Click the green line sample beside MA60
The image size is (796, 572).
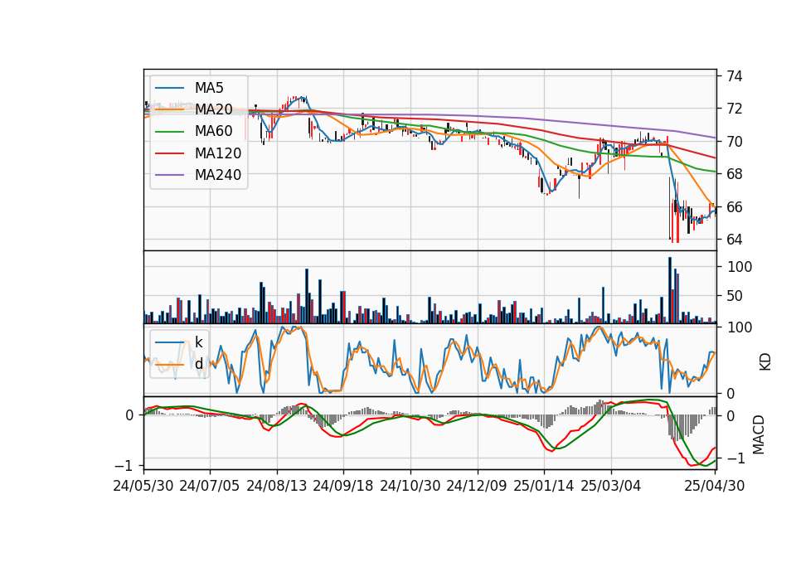pyautogui.click(x=169, y=132)
